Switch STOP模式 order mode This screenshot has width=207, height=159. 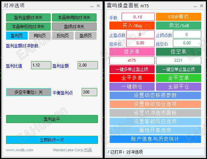[179, 17]
